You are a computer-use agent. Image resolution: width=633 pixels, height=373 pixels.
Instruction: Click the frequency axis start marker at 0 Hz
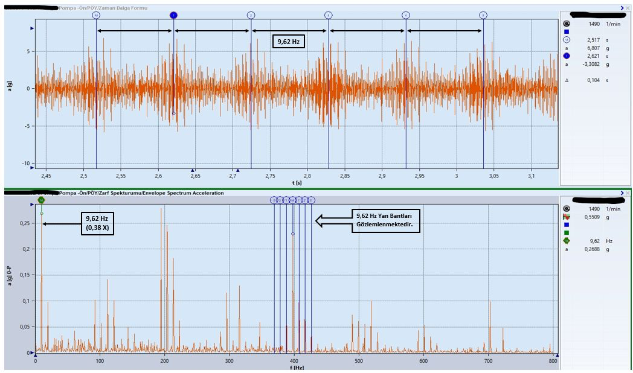point(36,355)
